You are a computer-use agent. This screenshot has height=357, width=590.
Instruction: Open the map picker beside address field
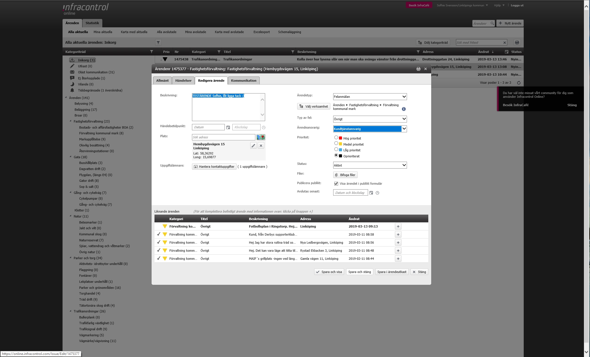[x=261, y=137]
